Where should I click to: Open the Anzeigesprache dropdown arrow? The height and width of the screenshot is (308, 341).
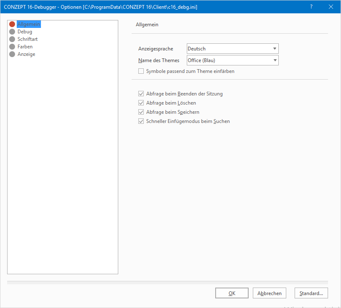tap(275, 49)
